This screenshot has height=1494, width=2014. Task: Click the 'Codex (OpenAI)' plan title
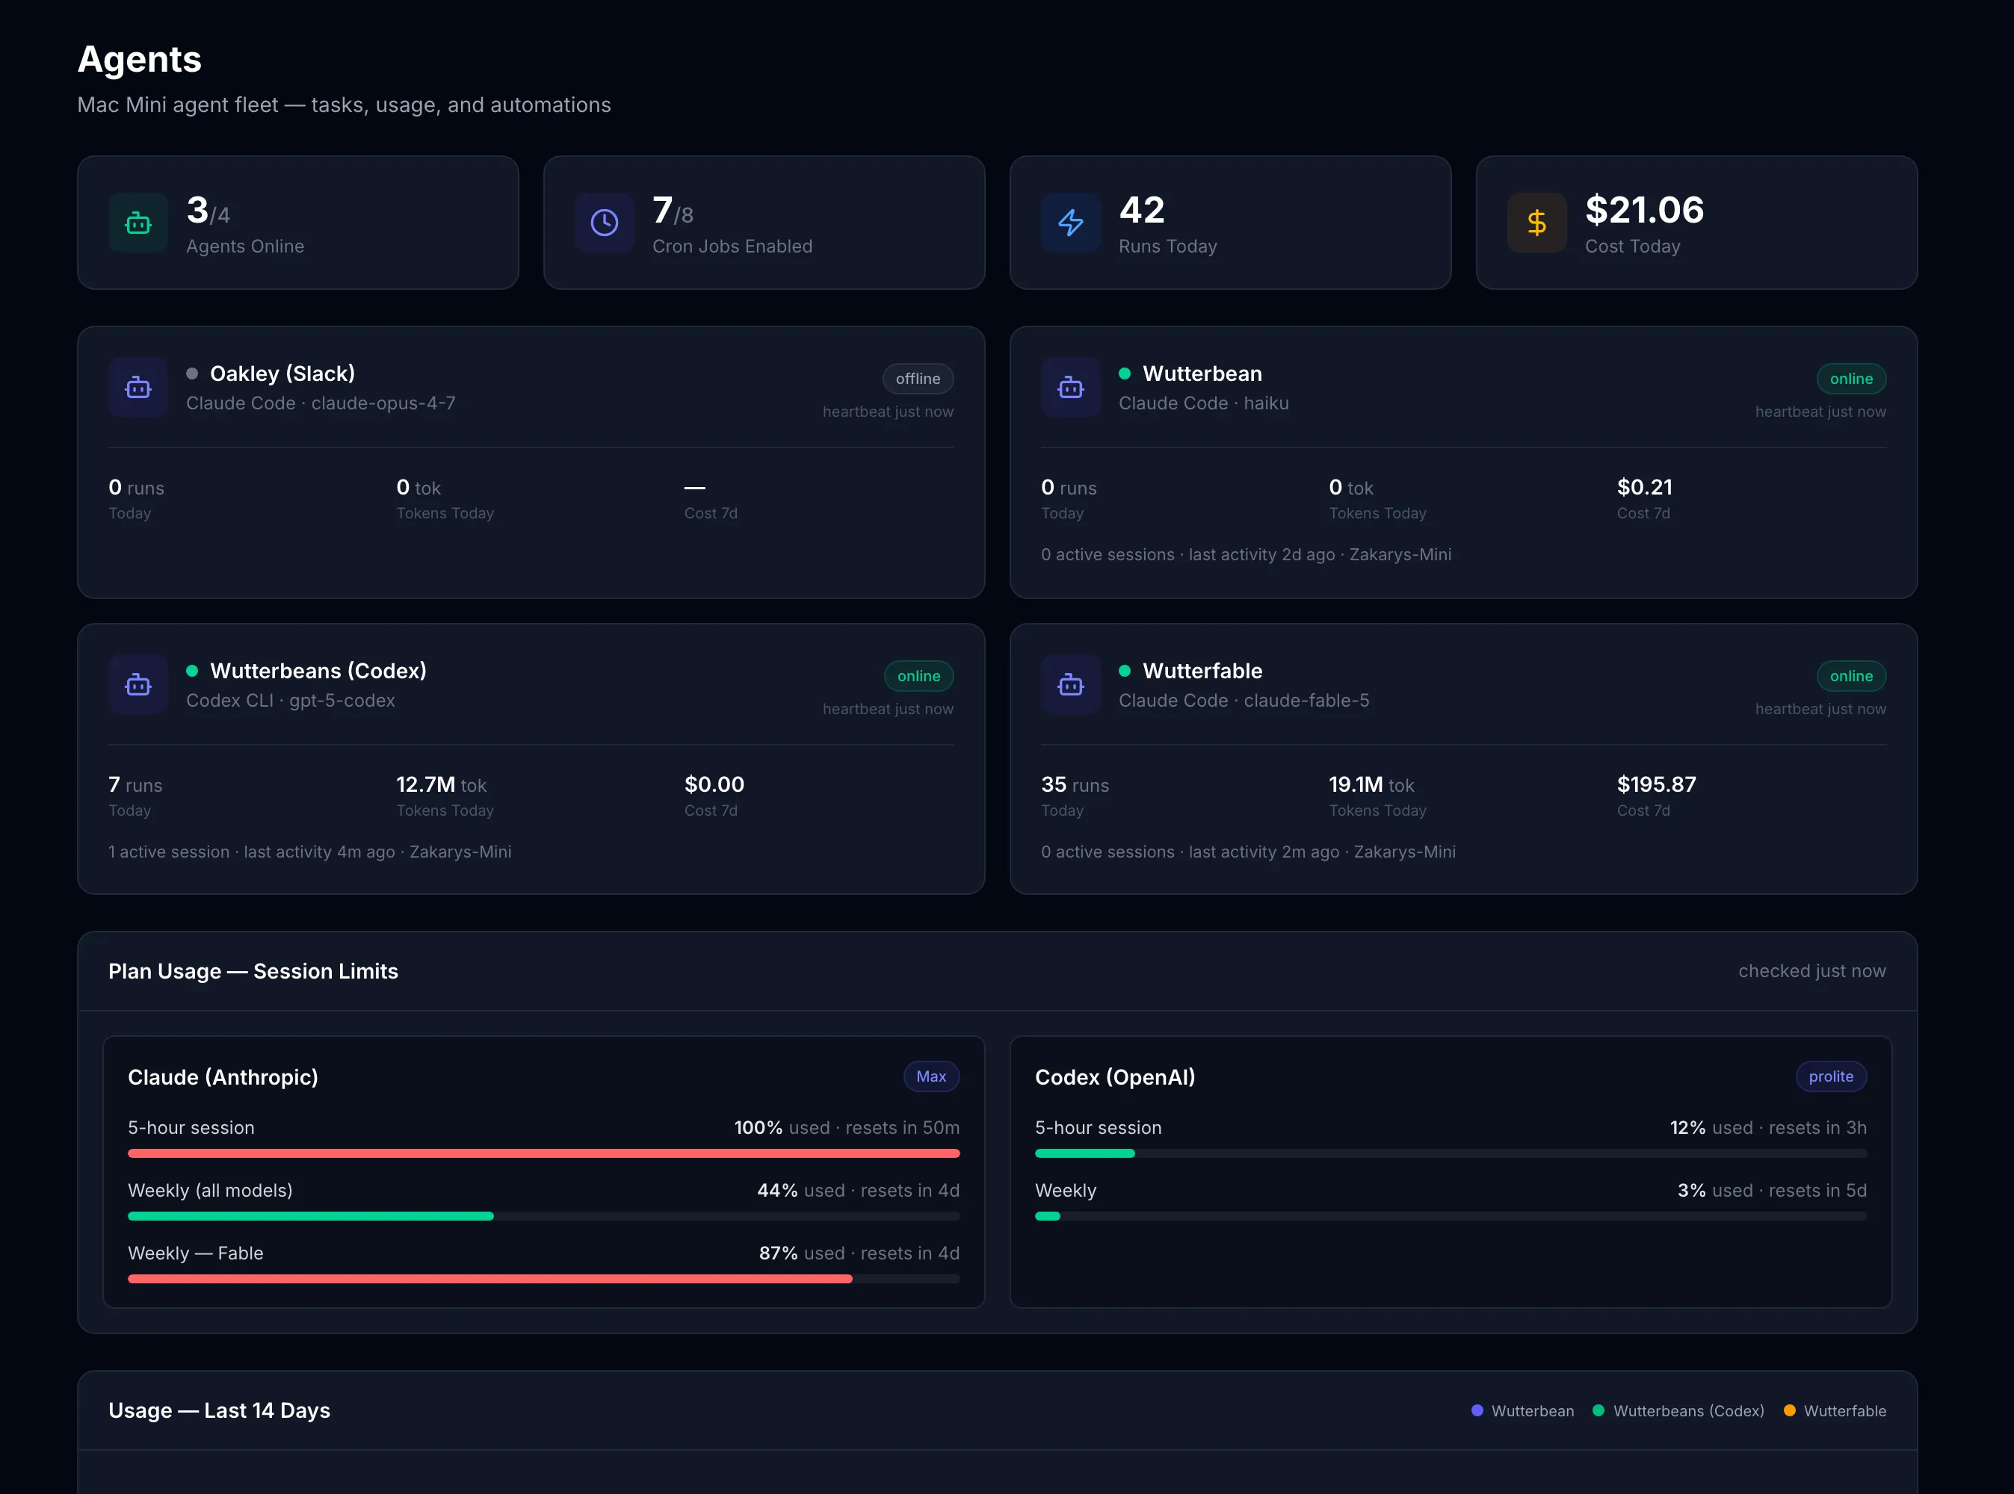point(1115,1077)
